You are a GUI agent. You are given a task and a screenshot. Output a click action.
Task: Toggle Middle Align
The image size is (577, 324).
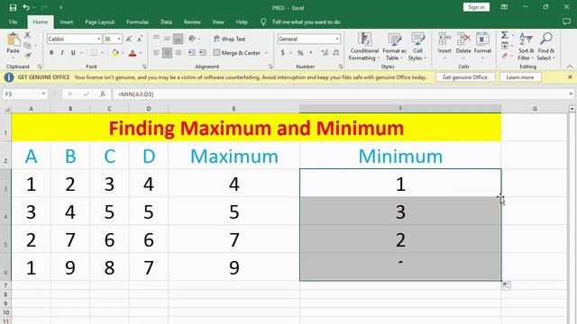[x=167, y=38]
